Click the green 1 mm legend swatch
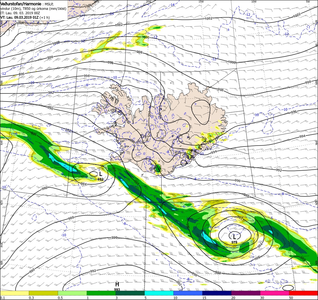 tap(101, 293)
